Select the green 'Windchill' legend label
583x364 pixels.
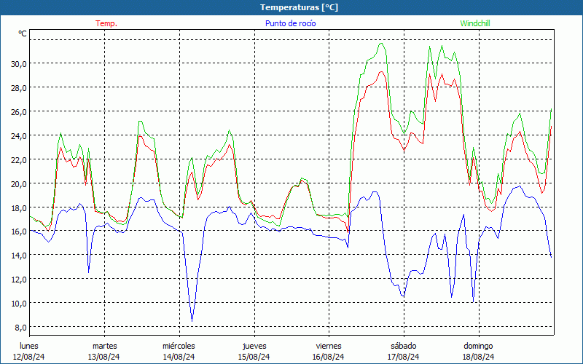pyautogui.click(x=475, y=23)
